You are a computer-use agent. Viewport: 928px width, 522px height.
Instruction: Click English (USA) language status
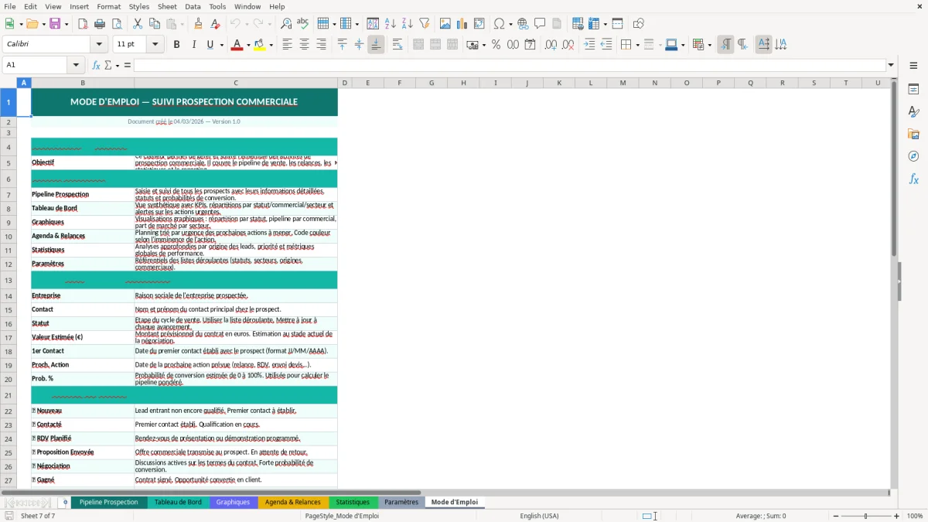539,516
